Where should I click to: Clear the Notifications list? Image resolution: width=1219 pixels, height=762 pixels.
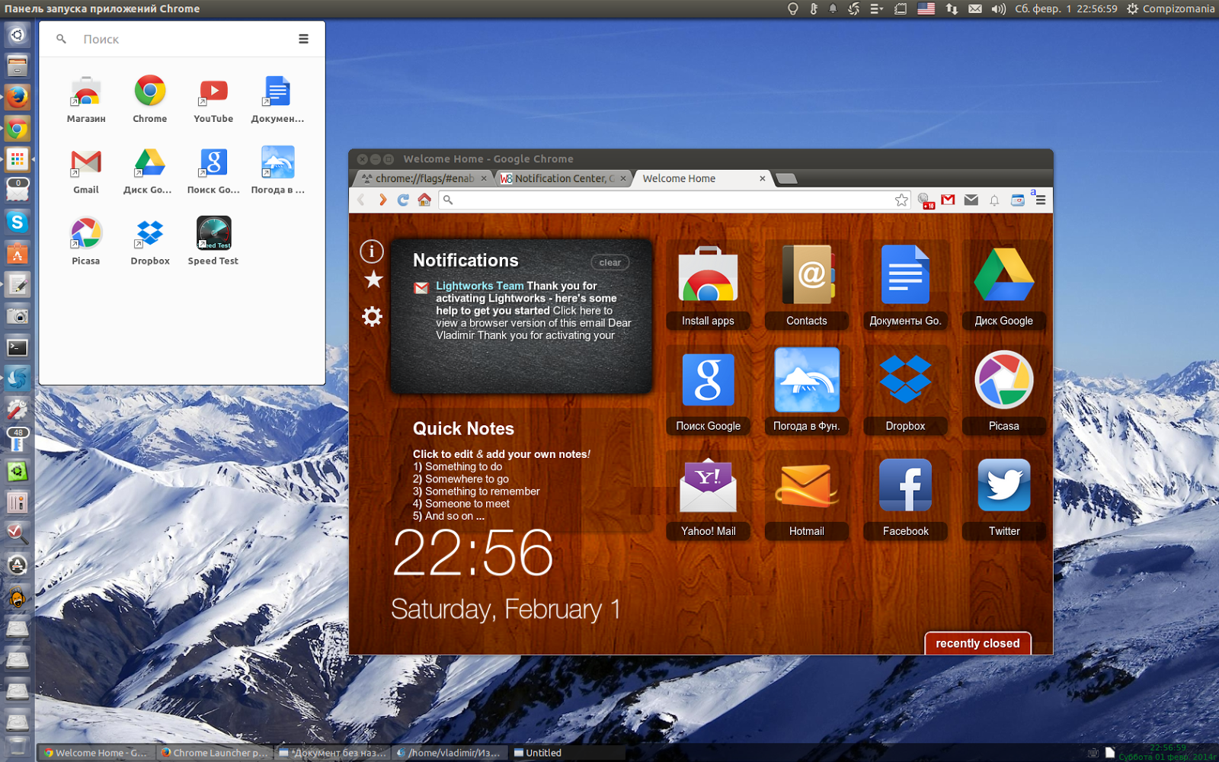[x=609, y=262]
